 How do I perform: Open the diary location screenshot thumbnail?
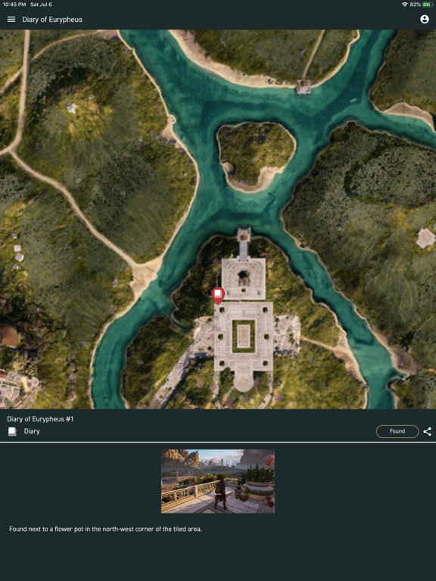(x=218, y=481)
